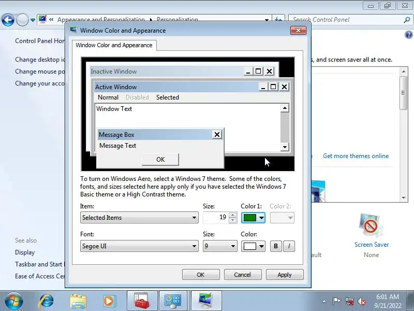414x311 pixels.
Task: Click Active Window title bar in preview
Action: (x=177, y=87)
